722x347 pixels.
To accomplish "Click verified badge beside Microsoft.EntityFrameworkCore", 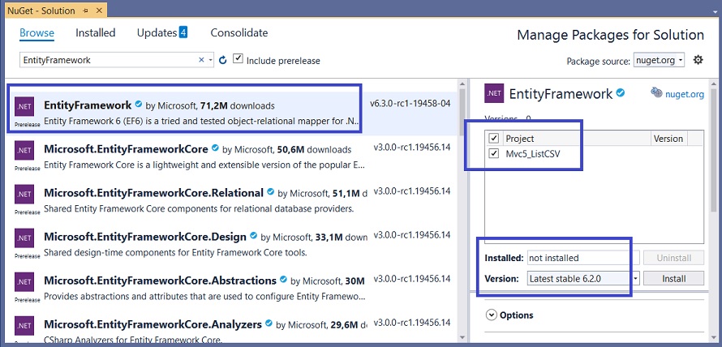I will click(215, 148).
